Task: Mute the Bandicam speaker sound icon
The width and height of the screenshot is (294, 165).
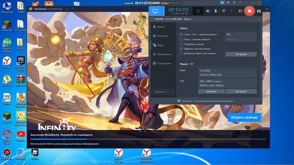Action: (x=208, y=11)
